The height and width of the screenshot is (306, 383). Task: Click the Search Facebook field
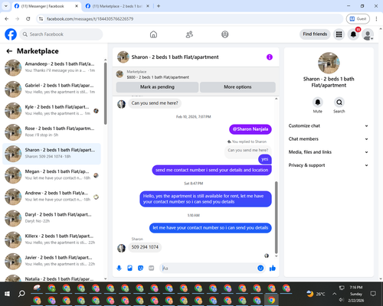coord(61,34)
